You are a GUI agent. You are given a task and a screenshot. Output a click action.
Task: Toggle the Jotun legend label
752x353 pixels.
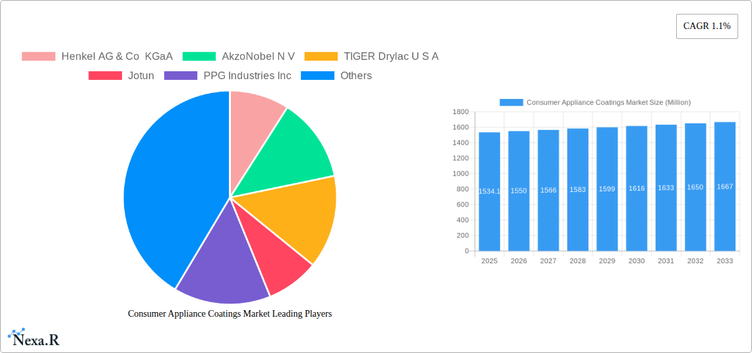coord(141,75)
